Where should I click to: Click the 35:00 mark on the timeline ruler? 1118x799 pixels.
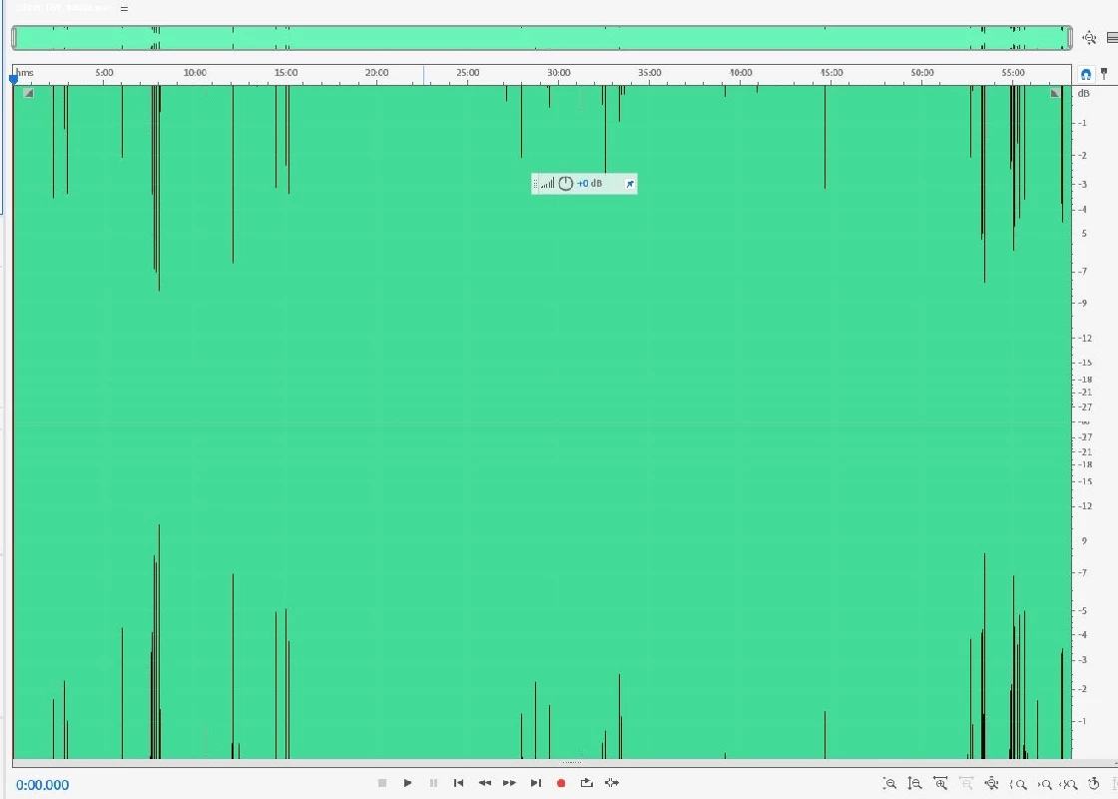(x=650, y=73)
